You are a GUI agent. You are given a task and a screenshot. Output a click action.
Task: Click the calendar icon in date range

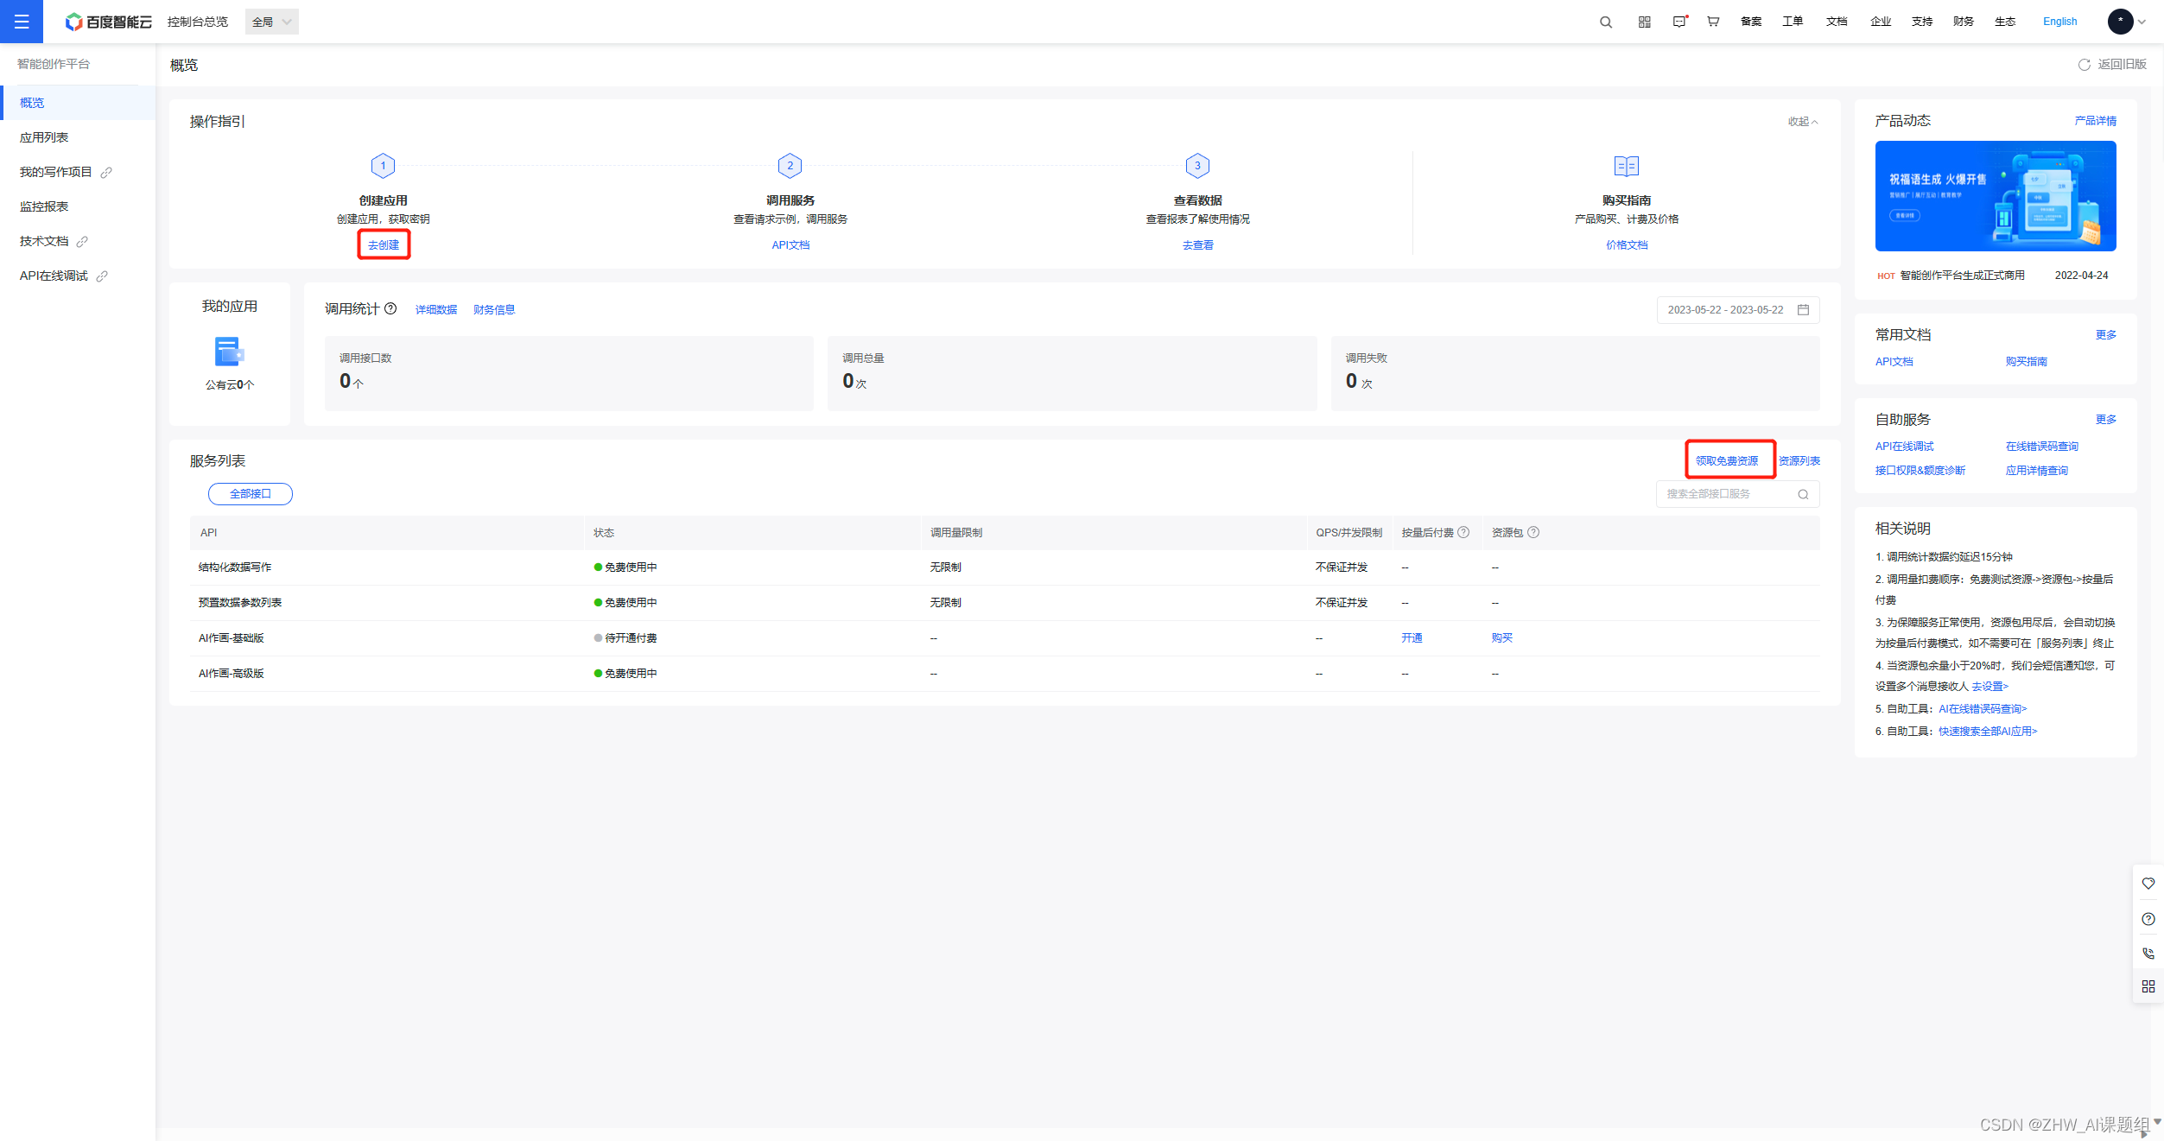(1803, 309)
